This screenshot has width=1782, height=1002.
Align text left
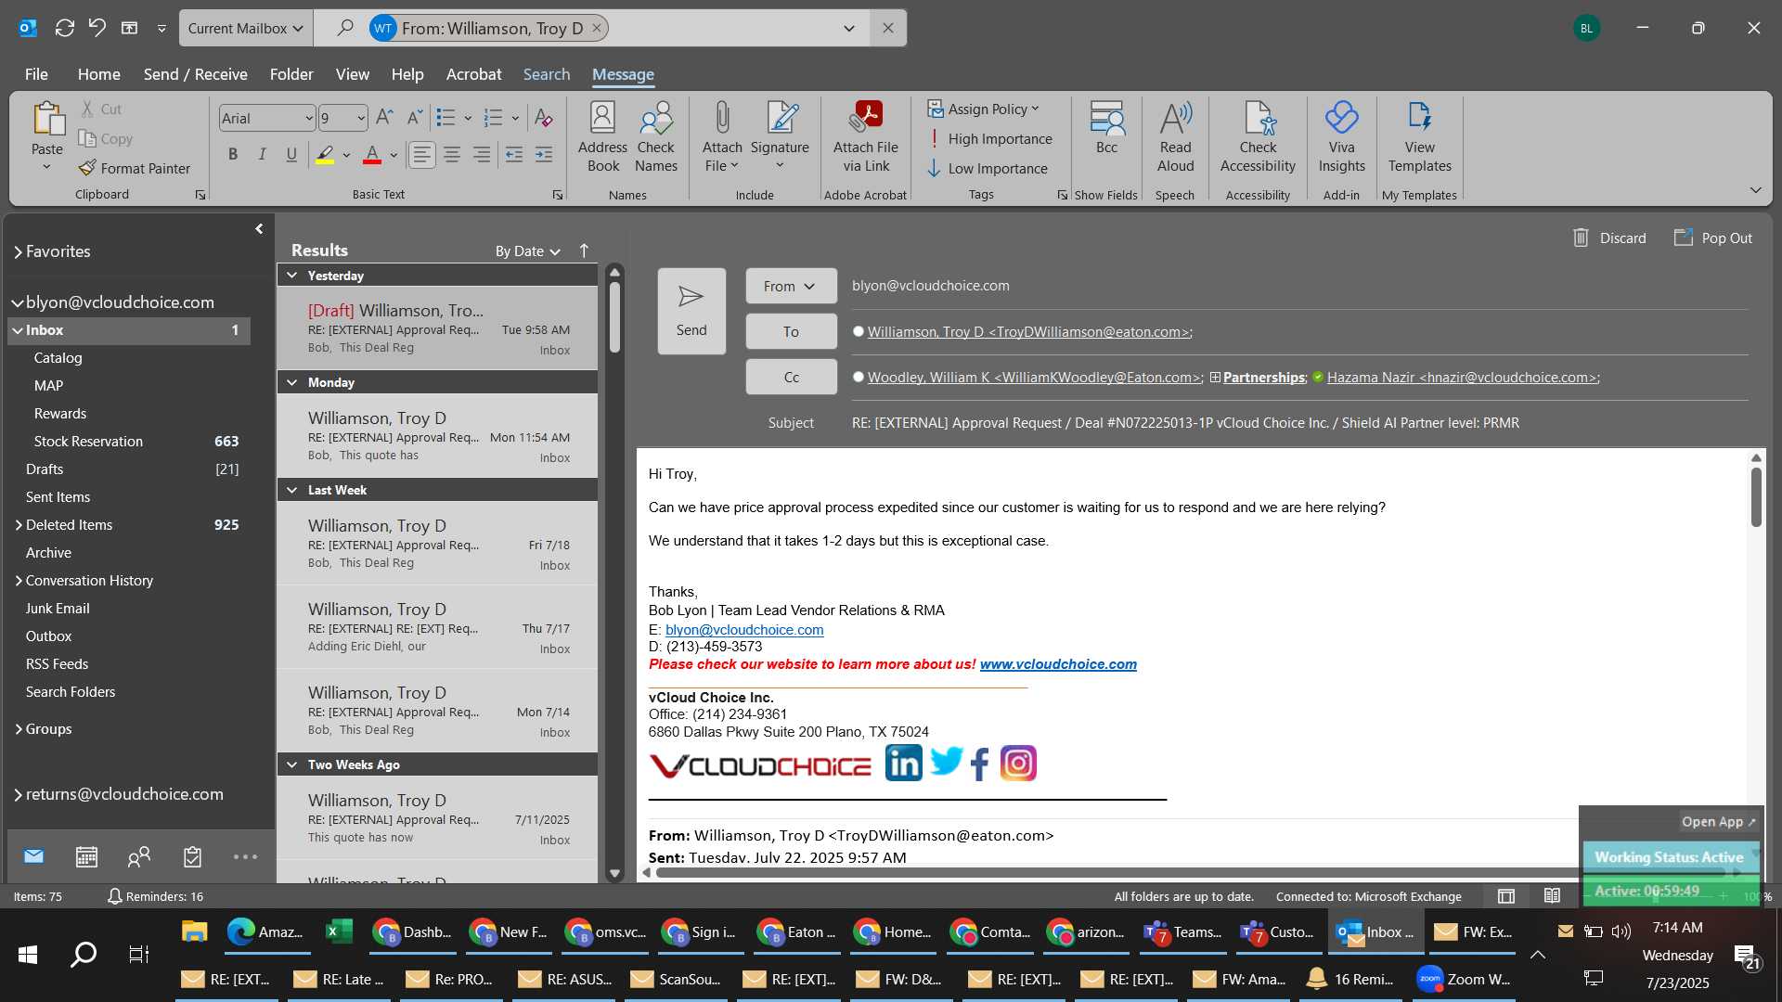[422, 155]
